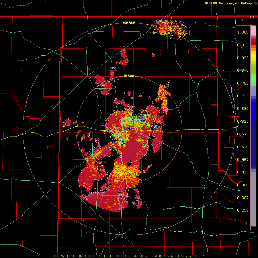Click the gray bottom segment of color scale
Viewport: 258px width, 258px height.
click(x=253, y=199)
